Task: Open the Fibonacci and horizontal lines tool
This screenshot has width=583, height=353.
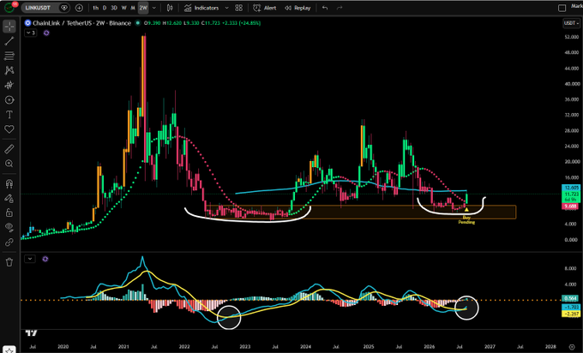Action: click(x=9, y=56)
